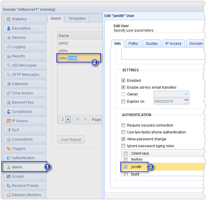Image resolution: width=207 pixels, height=200 pixels.
Task: Expand the Owner dropdown list
Action: click(186, 94)
